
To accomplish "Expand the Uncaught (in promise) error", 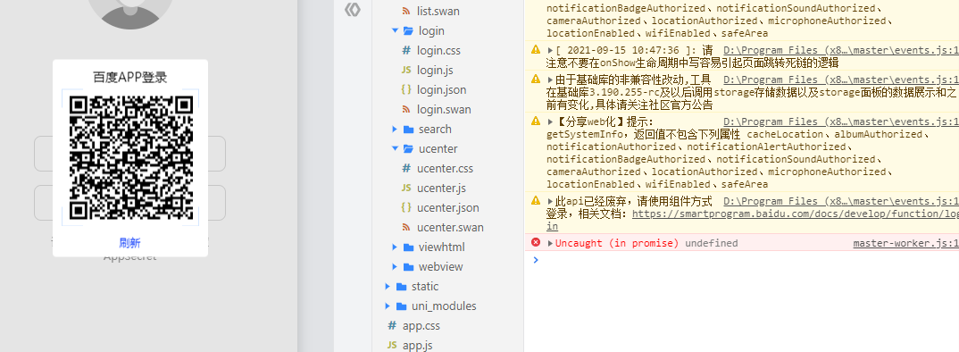I will pyautogui.click(x=550, y=243).
